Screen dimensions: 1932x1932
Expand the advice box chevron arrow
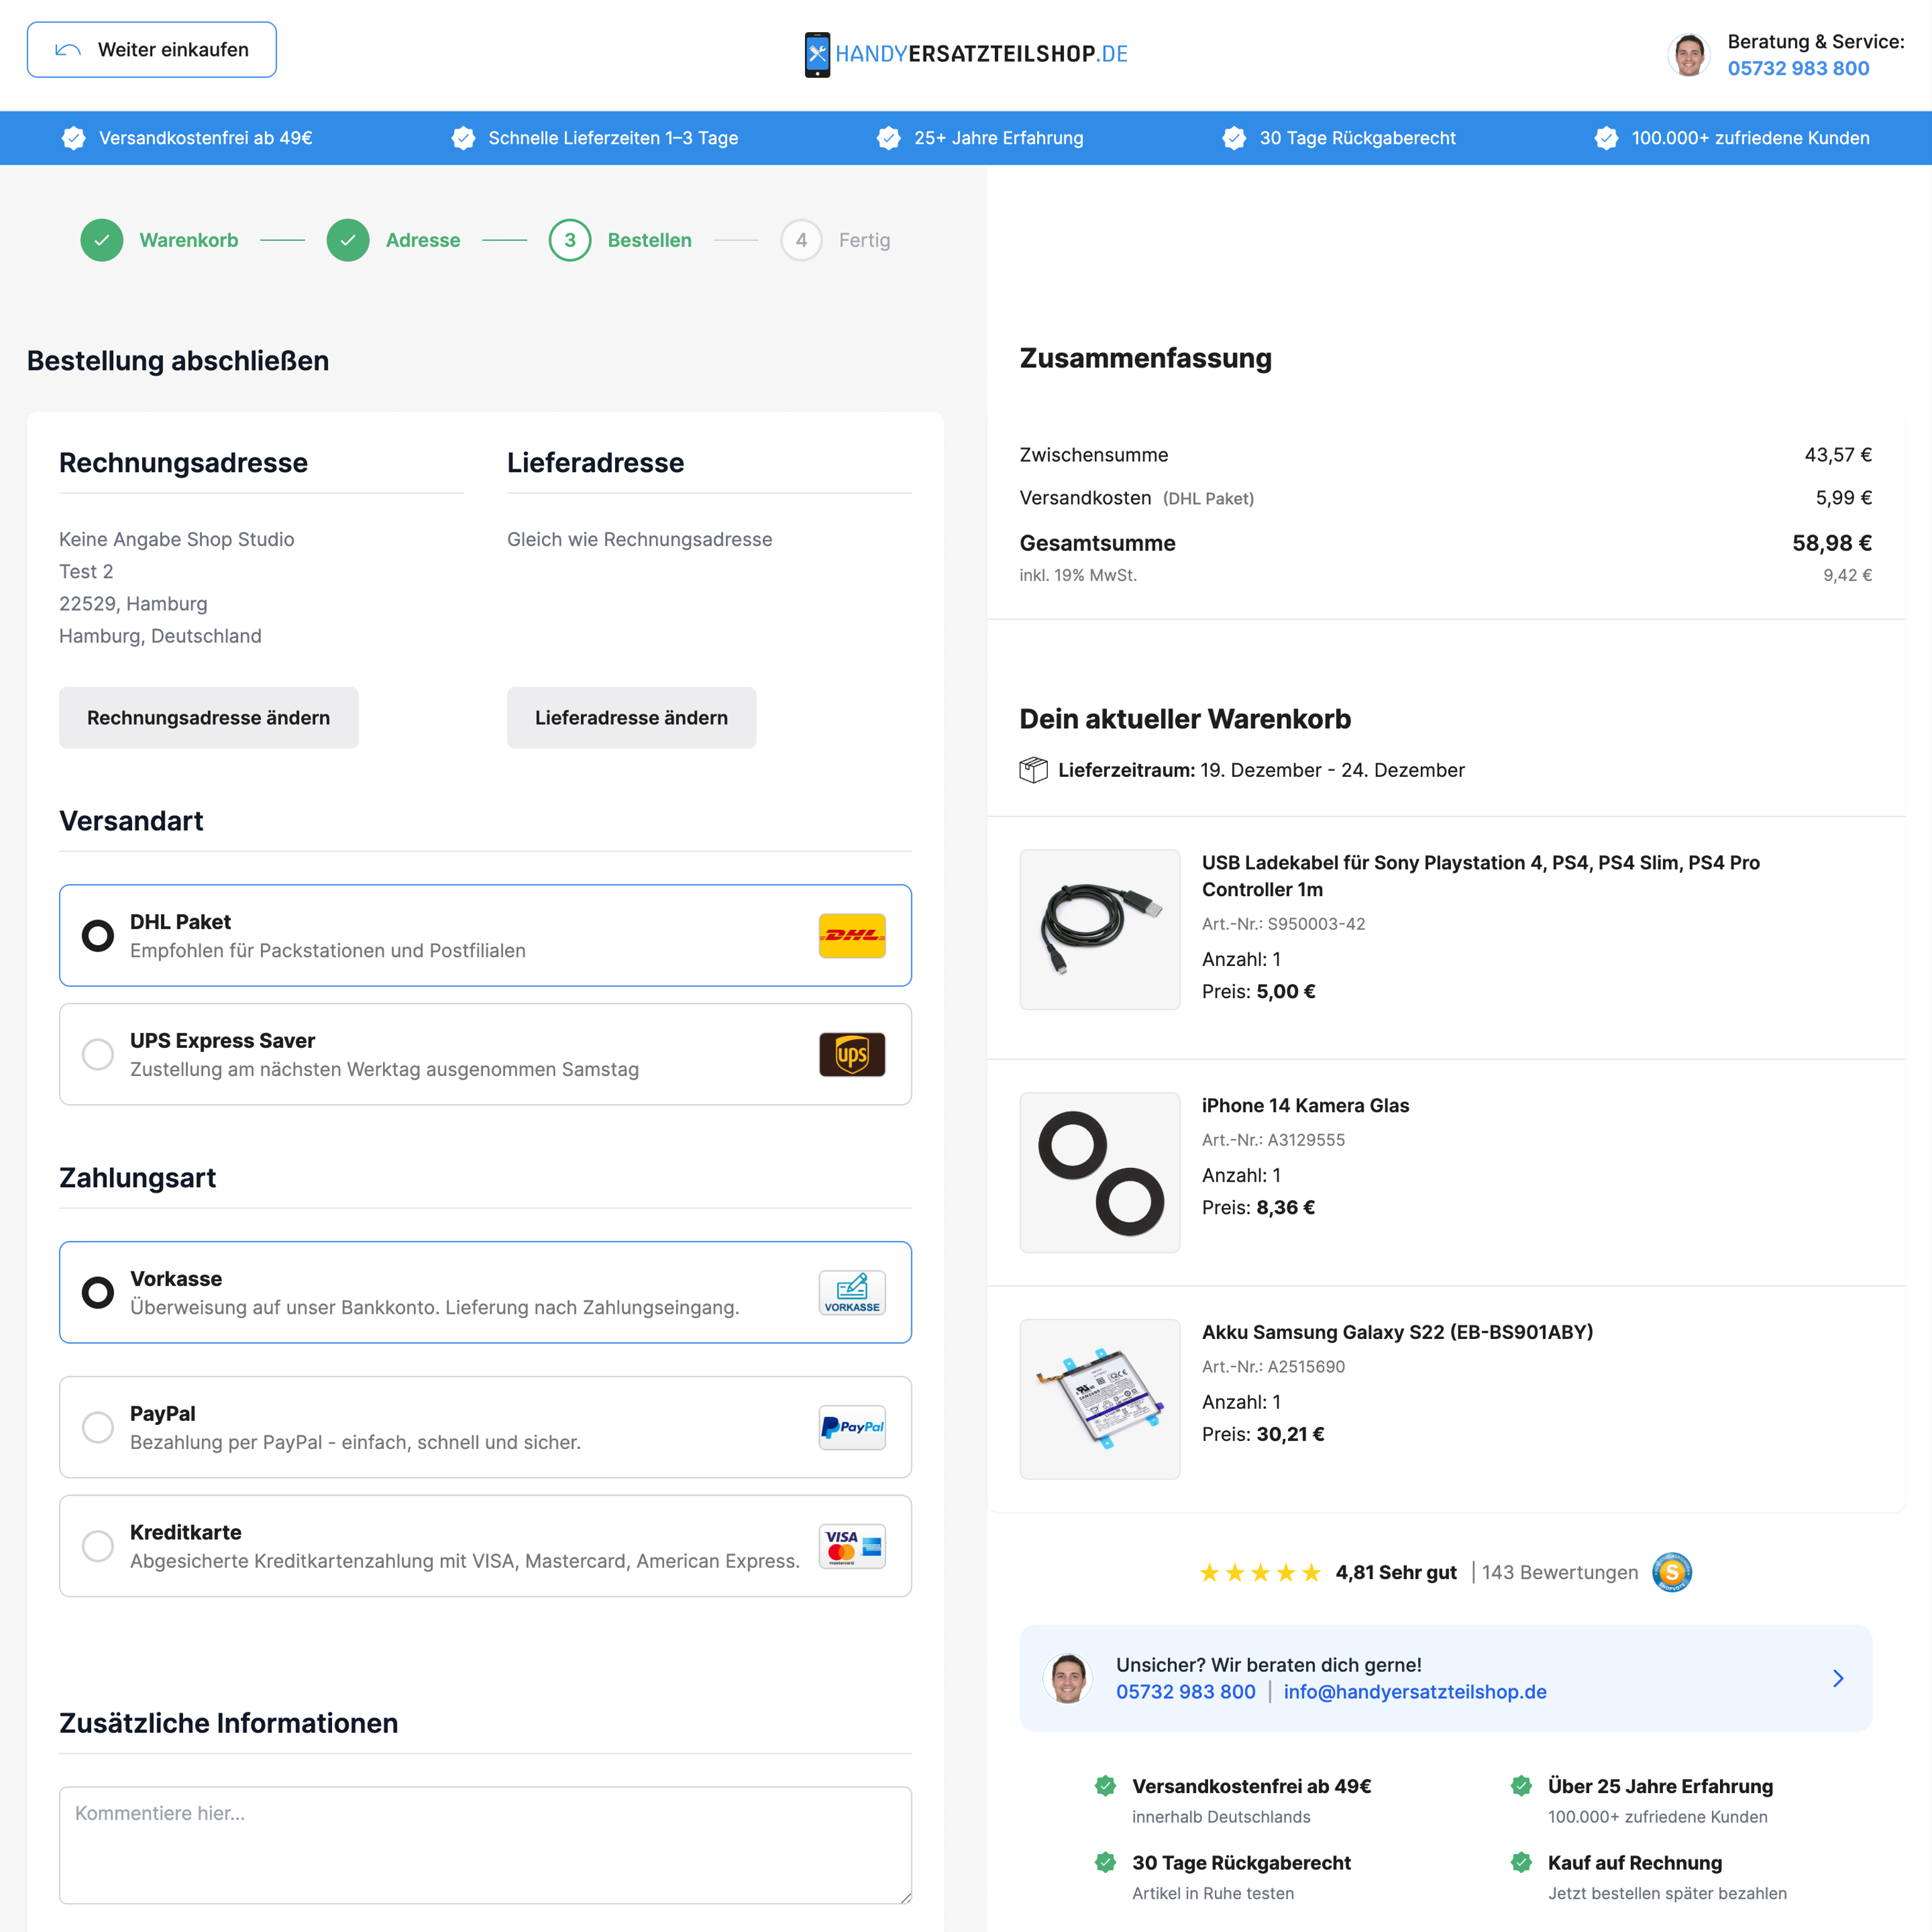click(x=1837, y=1678)
